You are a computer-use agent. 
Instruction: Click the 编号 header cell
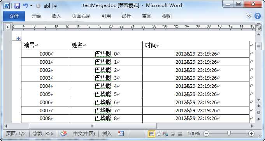pyautogui.click(x=45, y=45)
